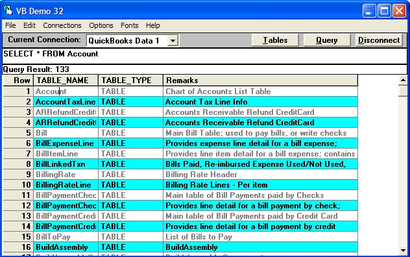Select the BillingRate cell in row 9

coord(66,175)
